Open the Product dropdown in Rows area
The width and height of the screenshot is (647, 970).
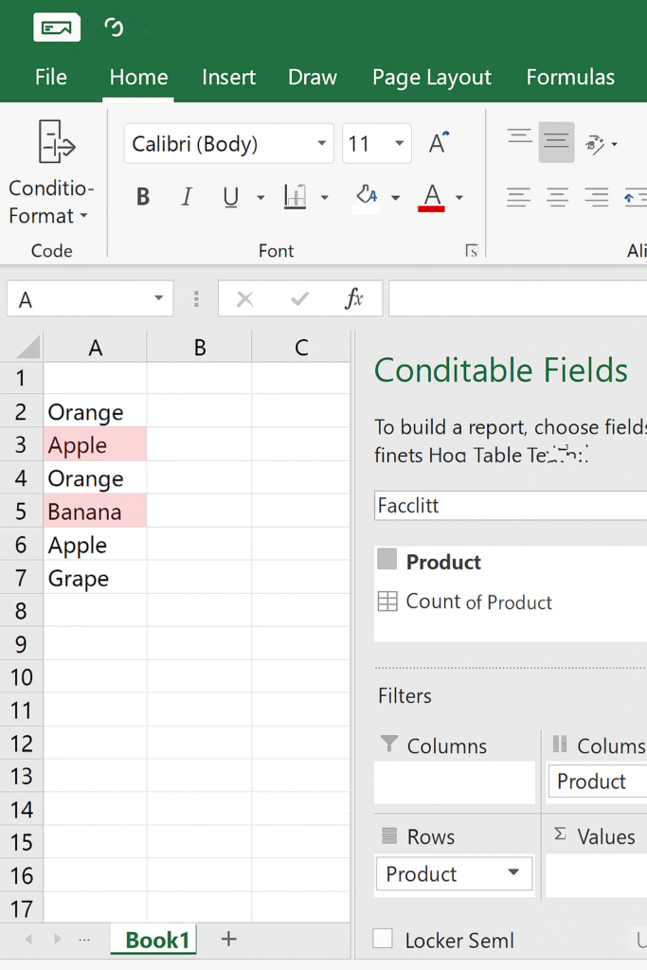[513, 873]
